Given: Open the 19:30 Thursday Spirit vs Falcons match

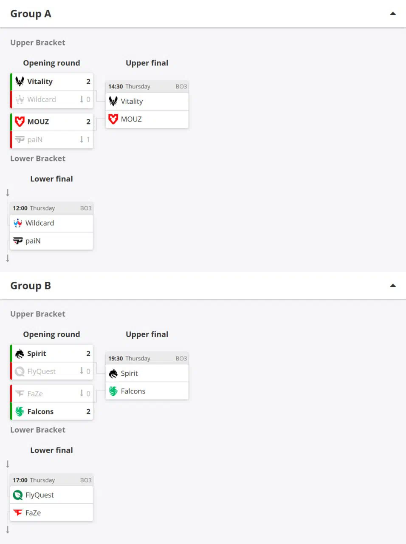Looking at the screenshot, I should [147, 358].
